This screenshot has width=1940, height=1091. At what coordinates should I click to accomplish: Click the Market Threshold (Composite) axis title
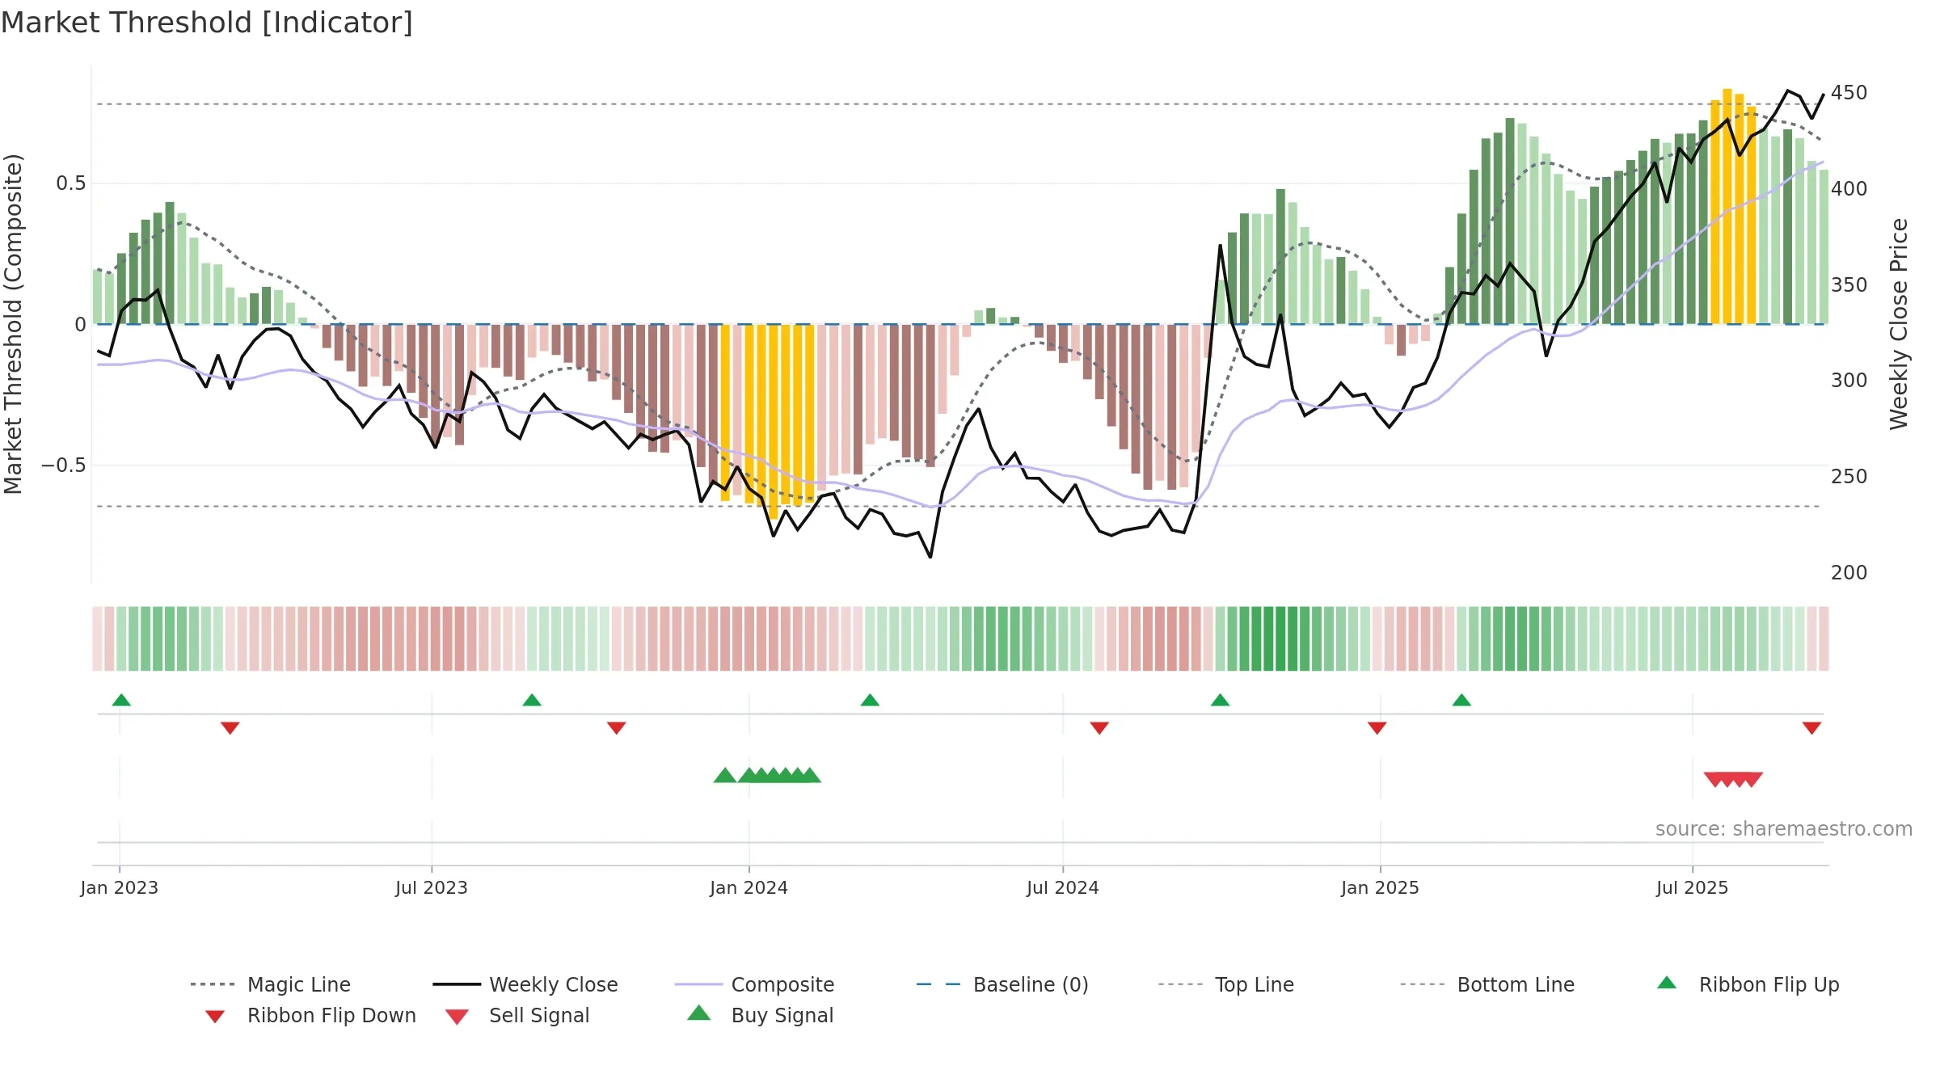pos(14,324)
